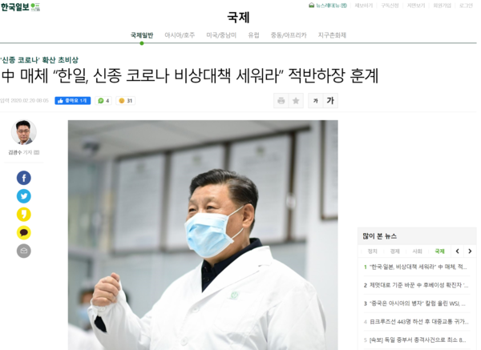Decrease font size with small 가

pyautogui.click(x=315, y=101)
